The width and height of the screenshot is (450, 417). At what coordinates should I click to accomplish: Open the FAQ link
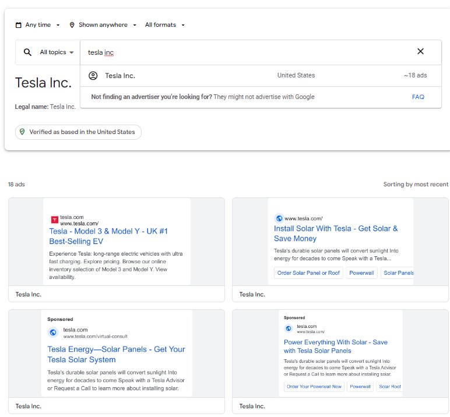tap(418, 97)
